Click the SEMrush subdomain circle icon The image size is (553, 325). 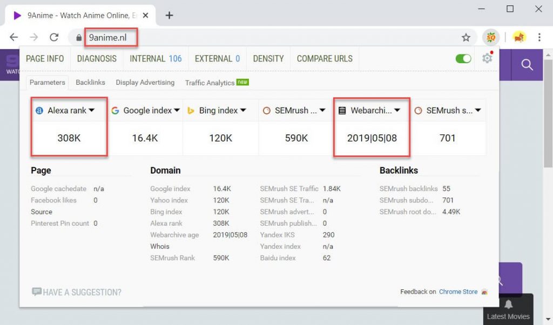tap(418, 111)
